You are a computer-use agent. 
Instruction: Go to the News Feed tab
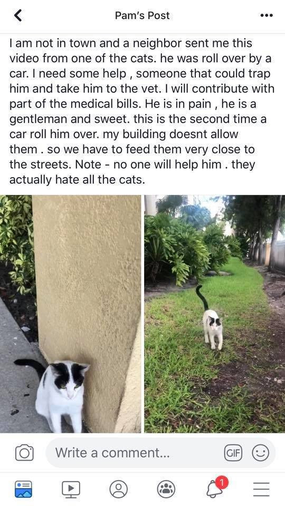(x=23, y=489)
